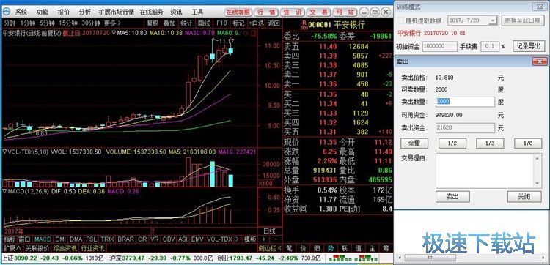Toggle the 扩展∧ panel
The width and height of the screenshot is (550, 265).
pyautogui.click(x=12, y=248)
